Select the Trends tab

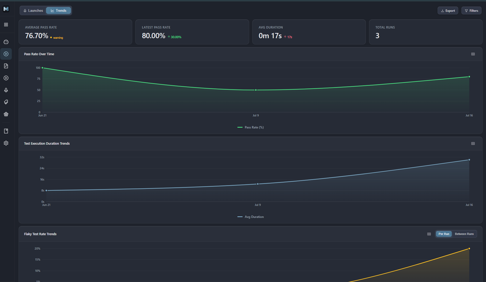click(58, 11)
